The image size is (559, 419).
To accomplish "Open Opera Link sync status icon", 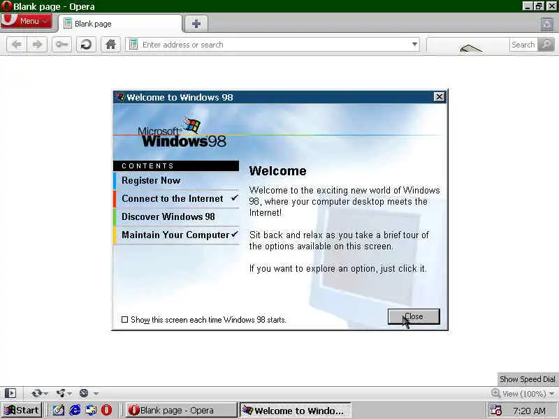I will pyautogui.click(x=36, y=393).
